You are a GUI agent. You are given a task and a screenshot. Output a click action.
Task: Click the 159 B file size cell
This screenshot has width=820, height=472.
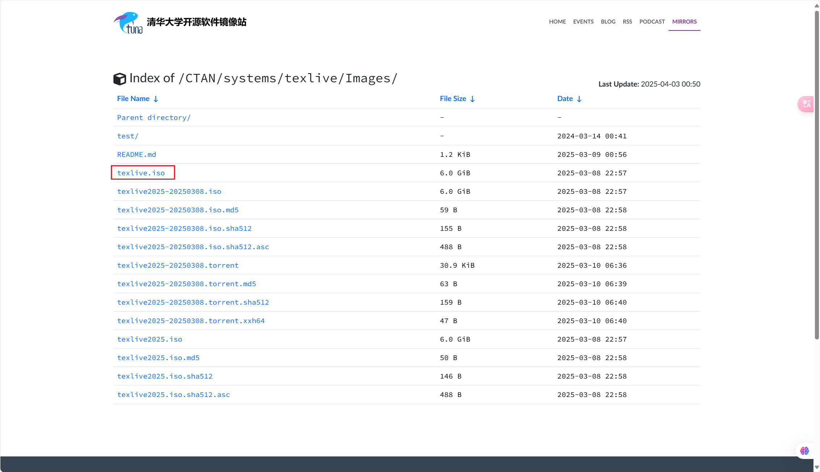click(x=450, y=302)
